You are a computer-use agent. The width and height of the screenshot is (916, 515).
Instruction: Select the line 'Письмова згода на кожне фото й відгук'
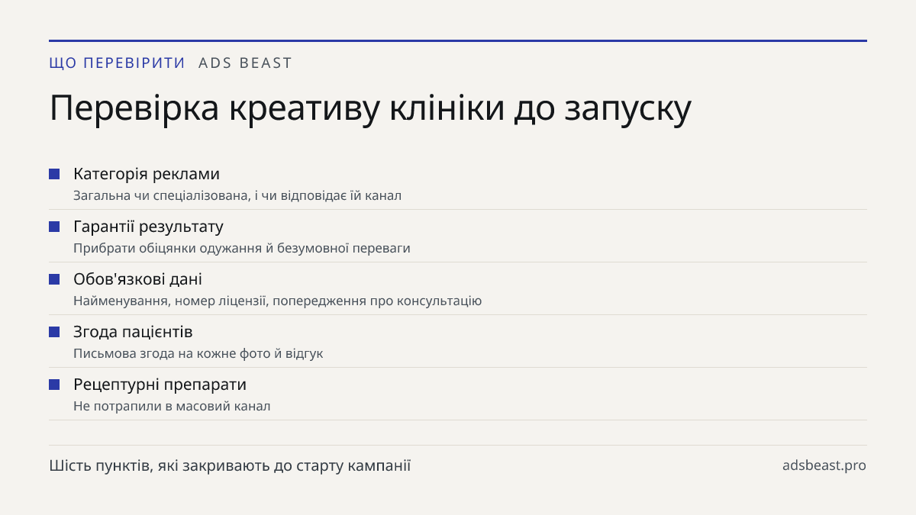(198, 353)
